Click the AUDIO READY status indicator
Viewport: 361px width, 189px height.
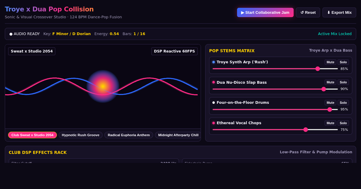pos(24,34)
